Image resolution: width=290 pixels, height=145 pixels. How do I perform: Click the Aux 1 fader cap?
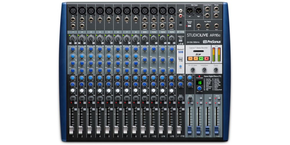[x=198, y=130]
